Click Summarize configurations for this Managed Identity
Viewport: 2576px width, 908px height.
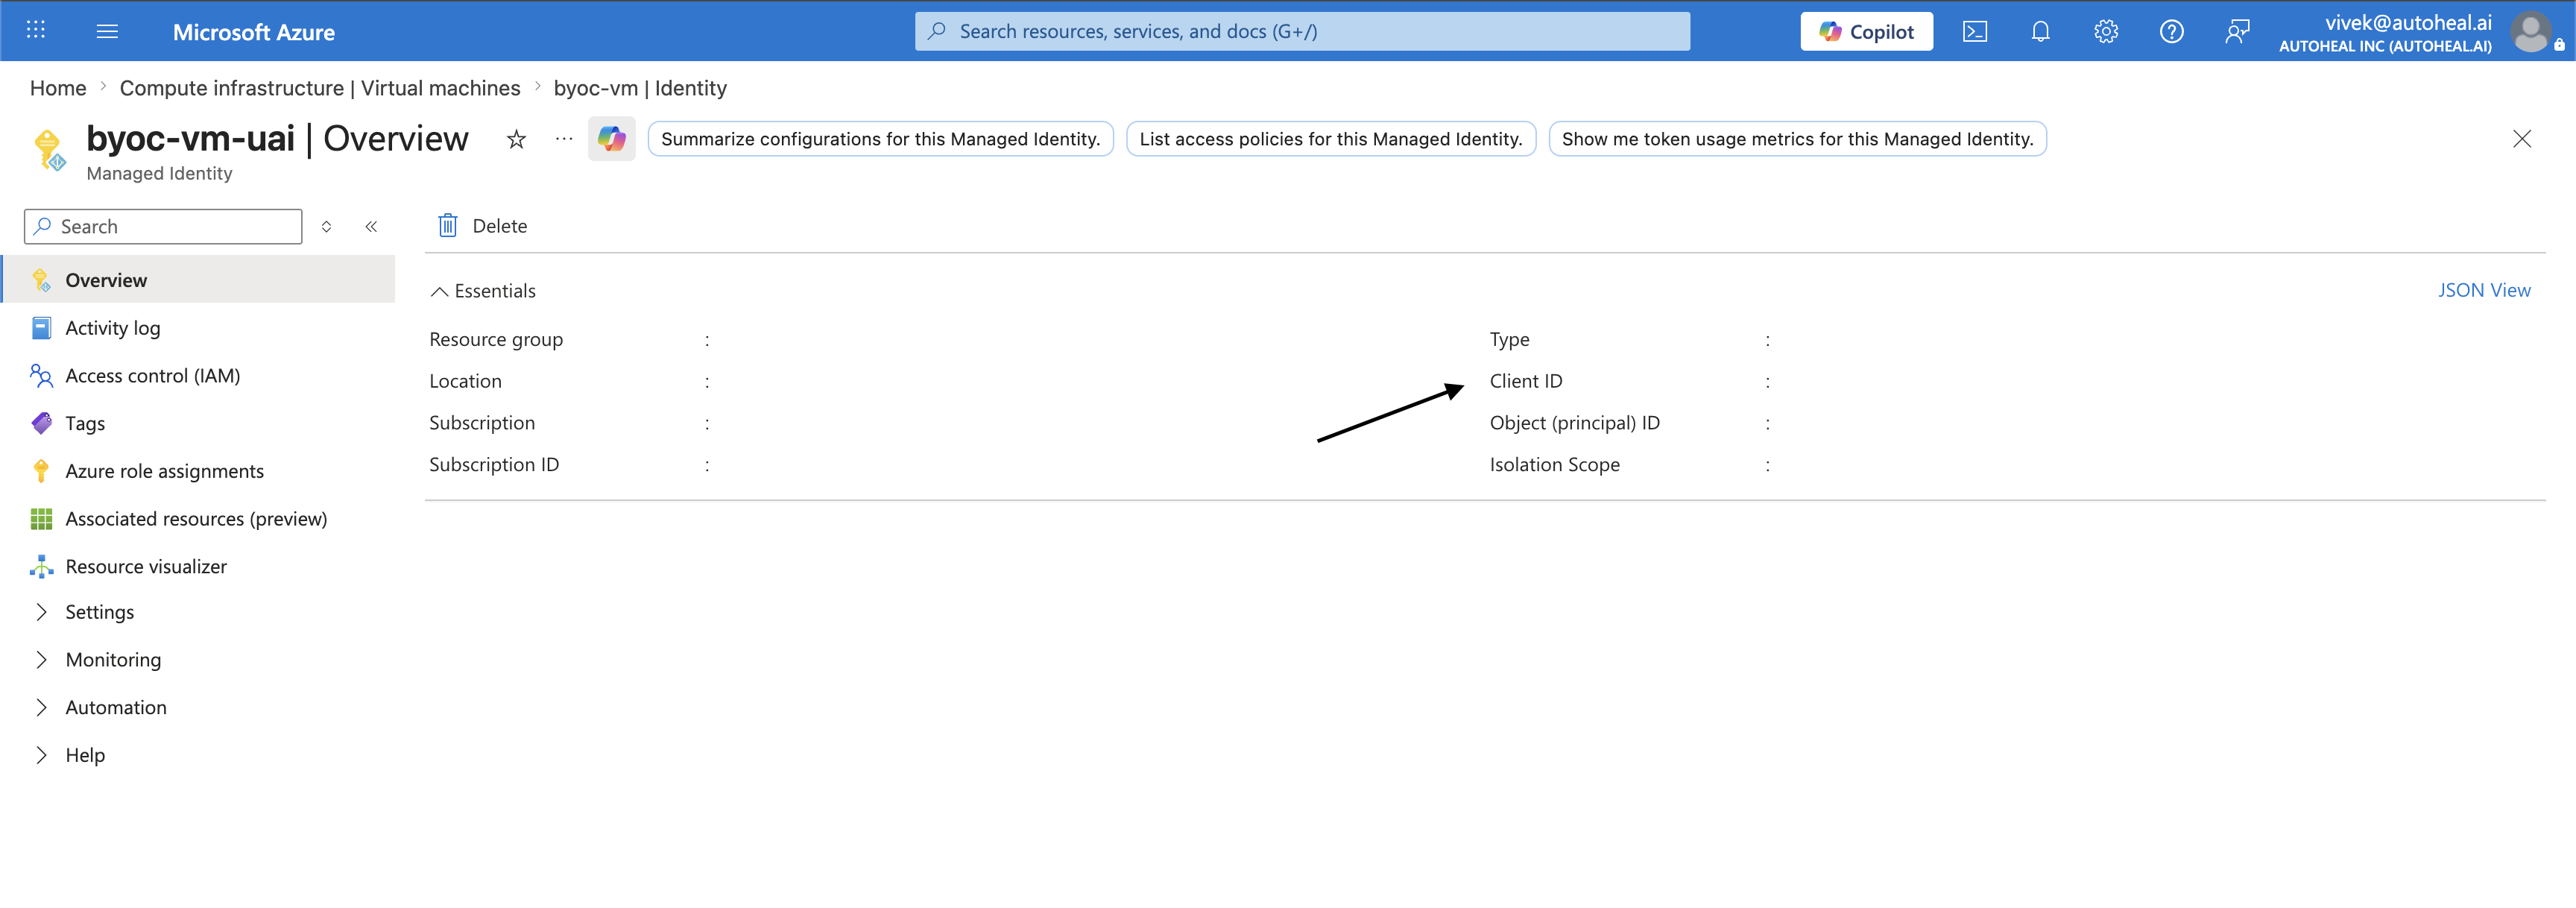(880, 139)
